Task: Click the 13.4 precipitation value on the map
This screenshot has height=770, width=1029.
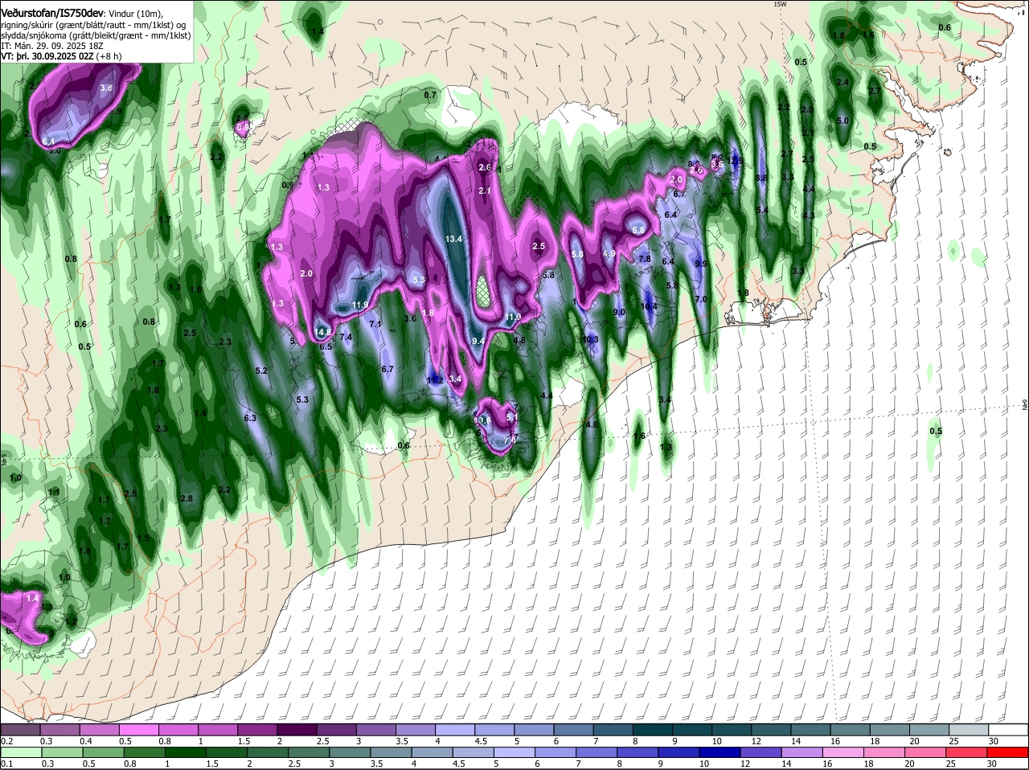Action: (x=453, y=239)
